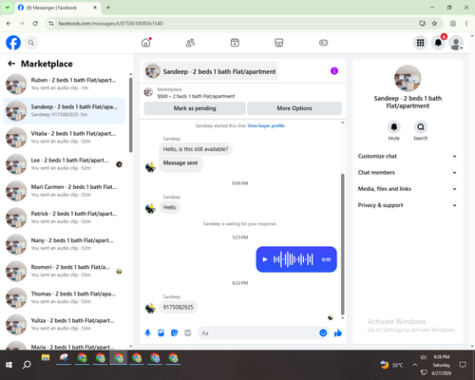Seek within the audio clip waveform
This screenshot has width=475, height=380.
(294, 259)
